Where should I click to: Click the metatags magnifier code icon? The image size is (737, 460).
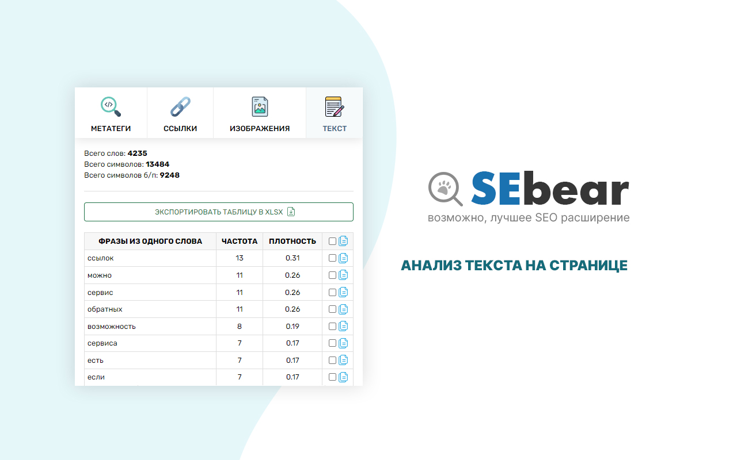click(111, 106)
